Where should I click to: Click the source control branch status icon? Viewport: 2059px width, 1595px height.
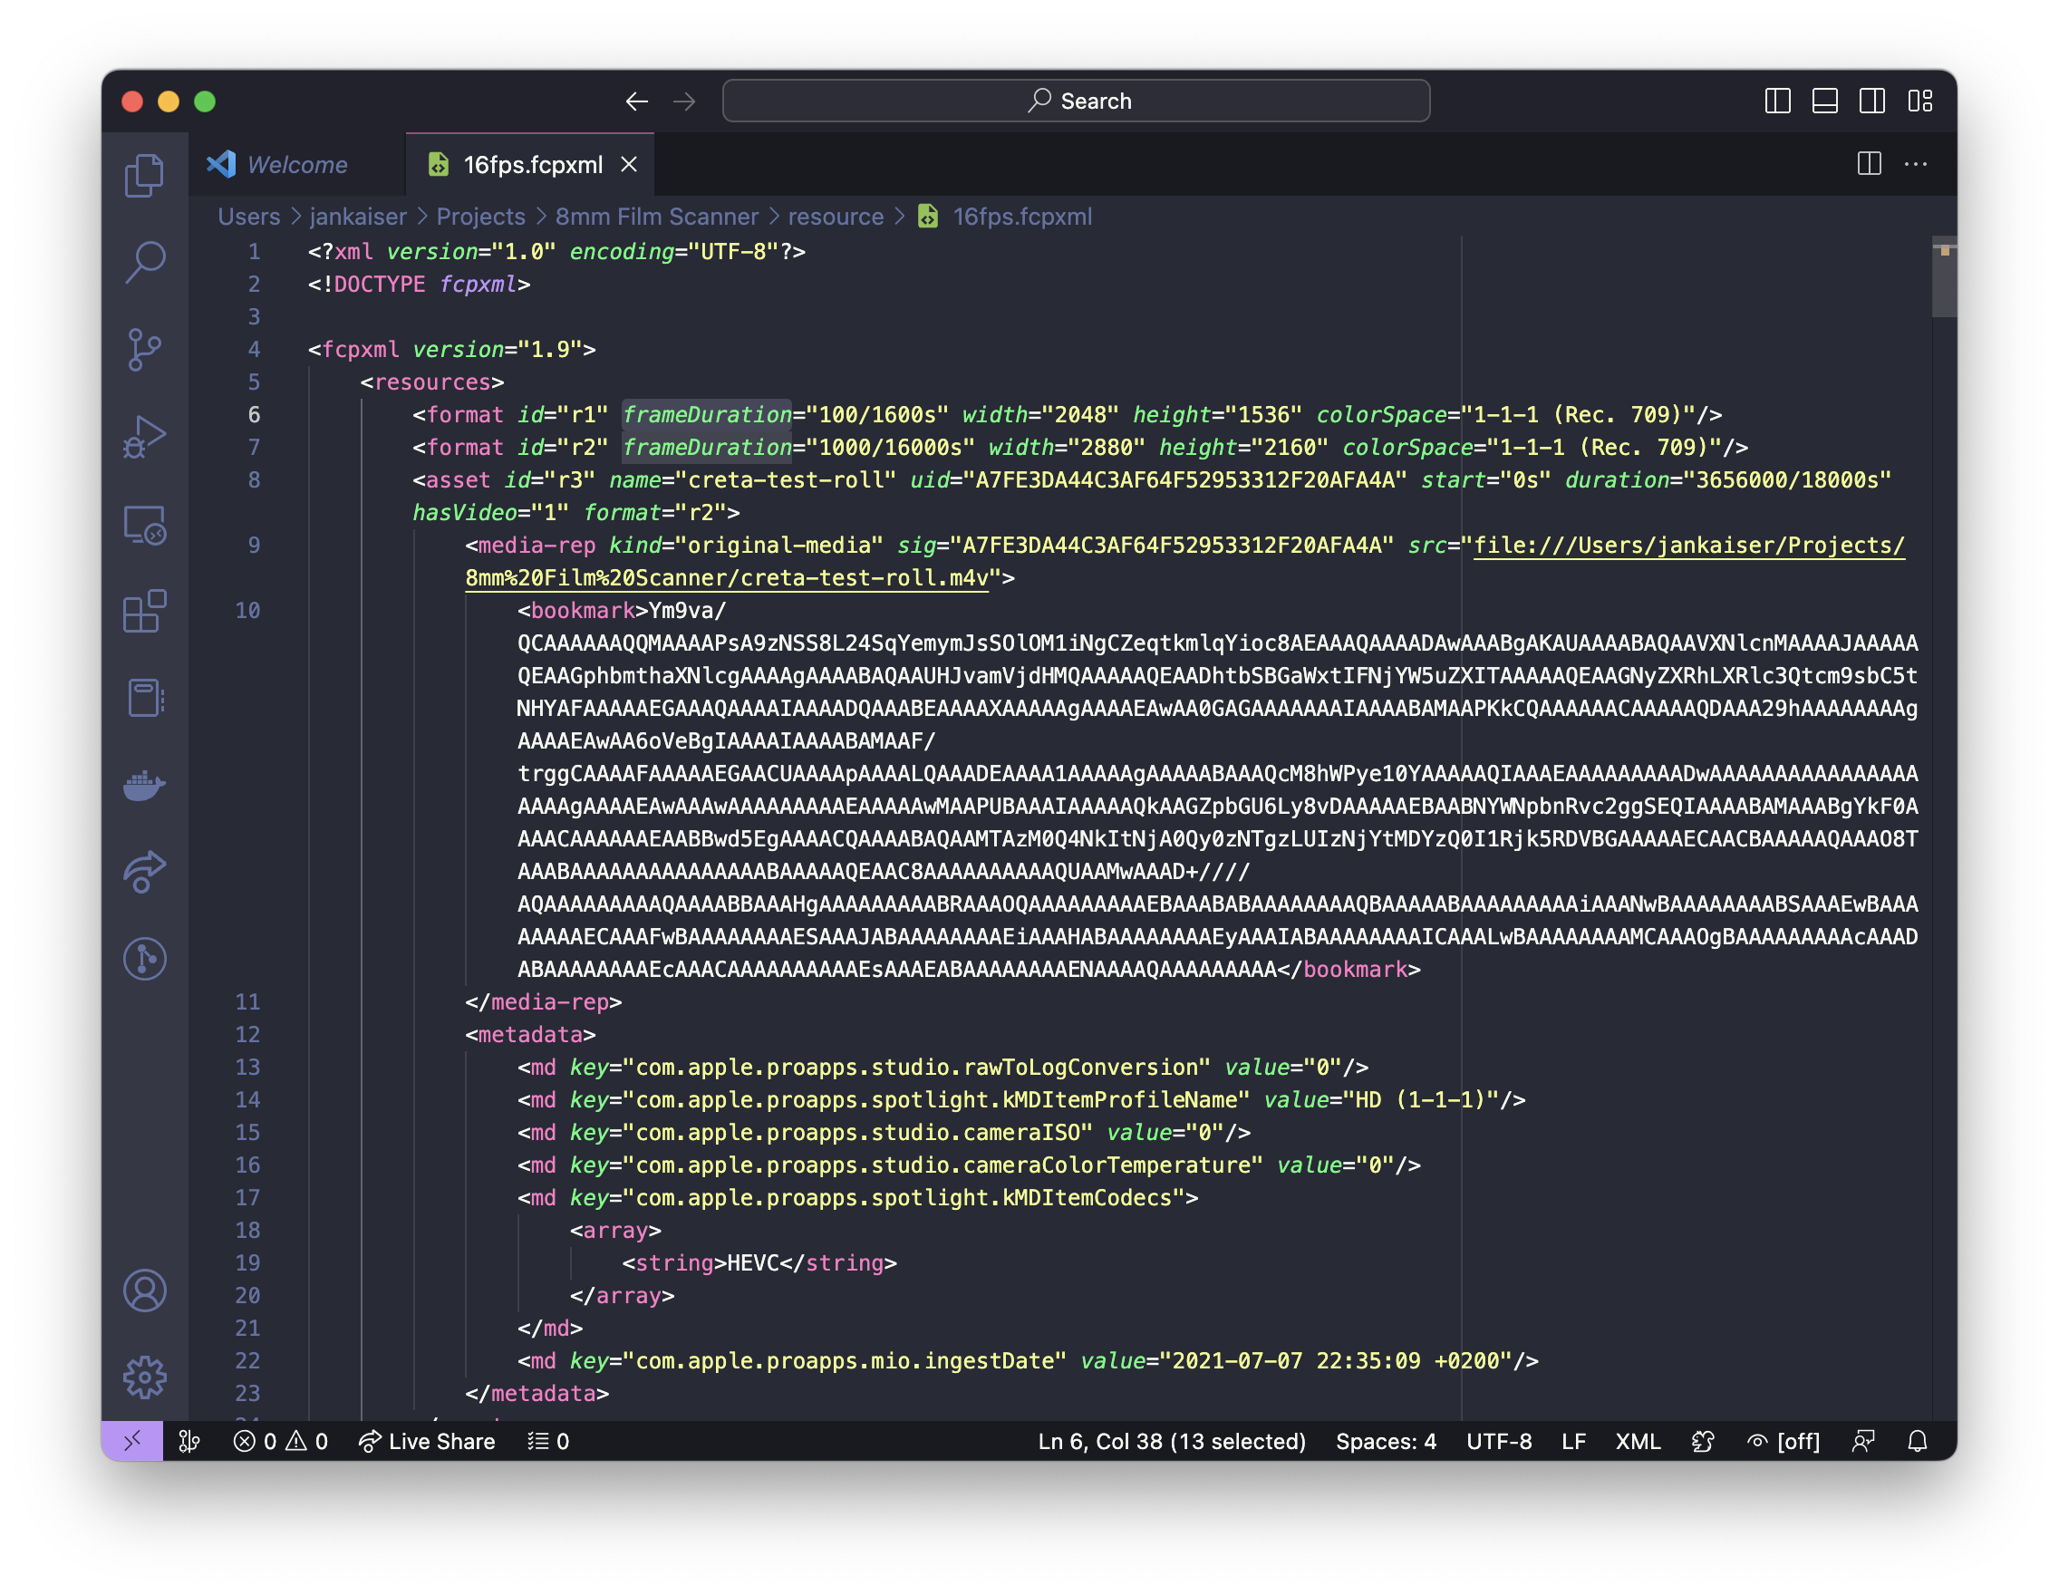[189, 1441]
